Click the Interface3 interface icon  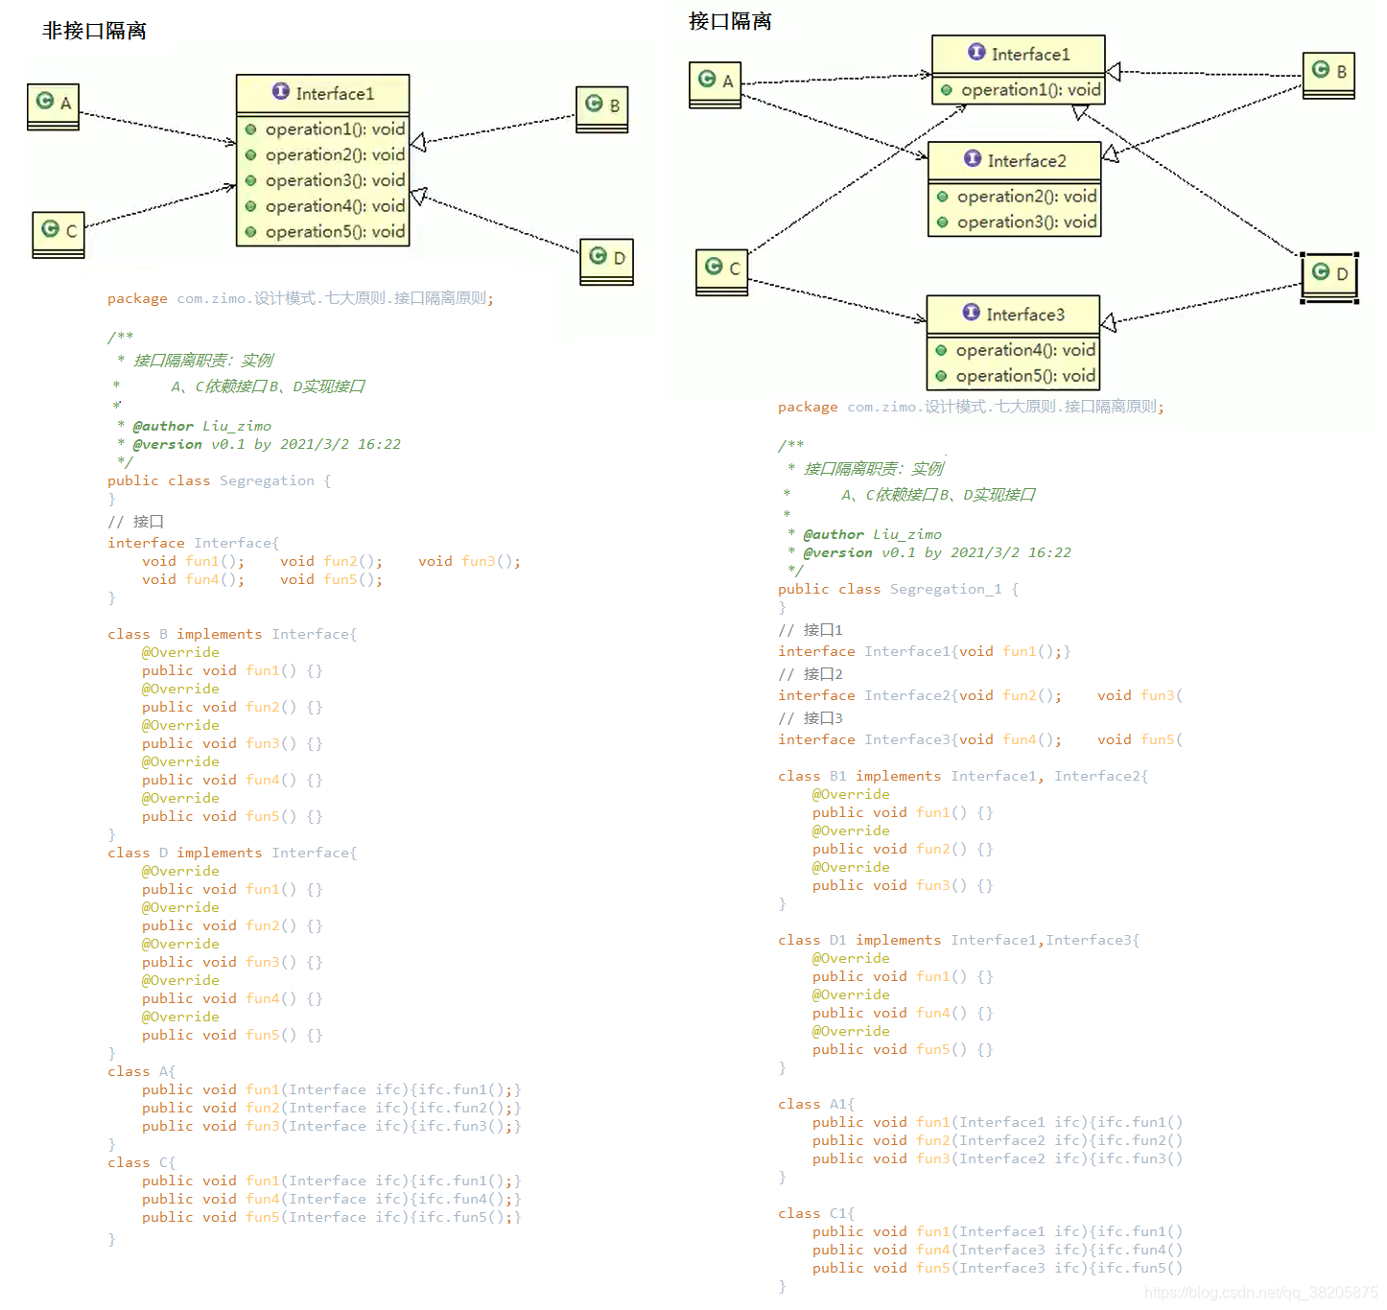coord(971,313)
